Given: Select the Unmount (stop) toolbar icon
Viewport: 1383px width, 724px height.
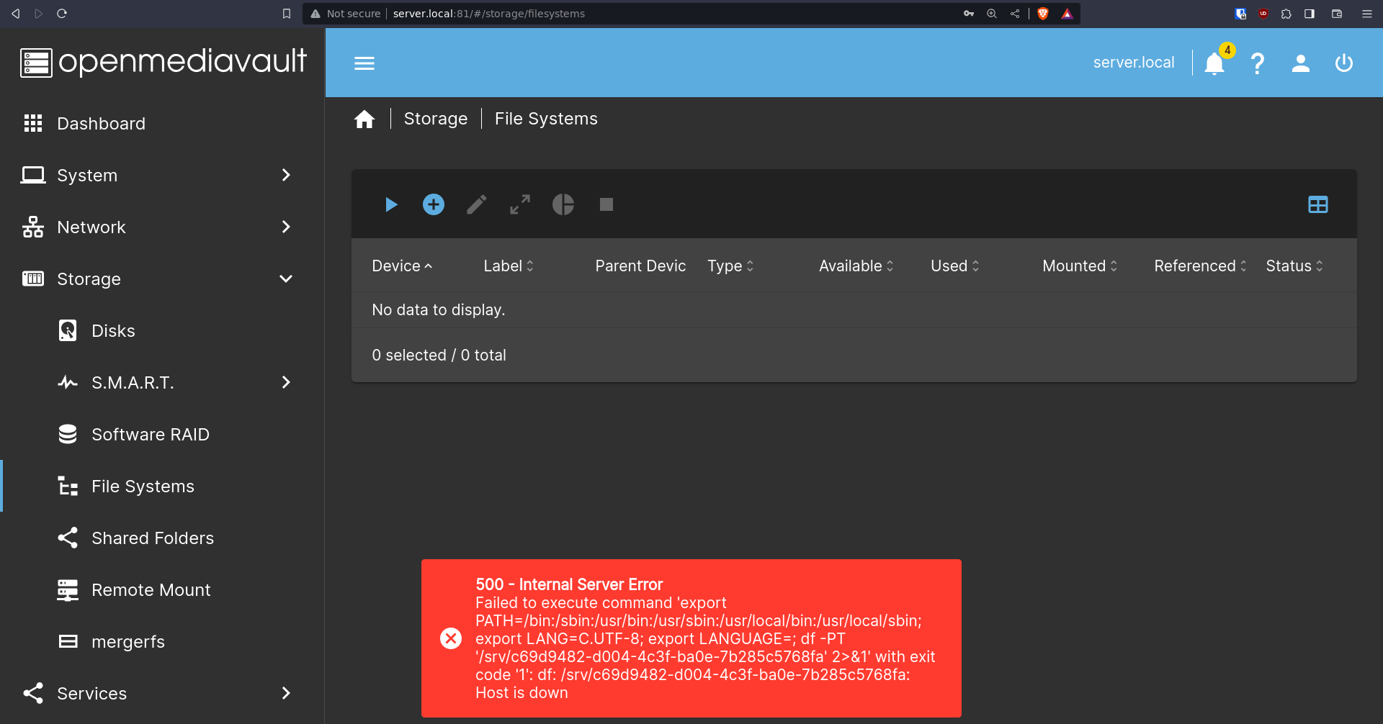Looking at the screenshot, I should 606,204.
